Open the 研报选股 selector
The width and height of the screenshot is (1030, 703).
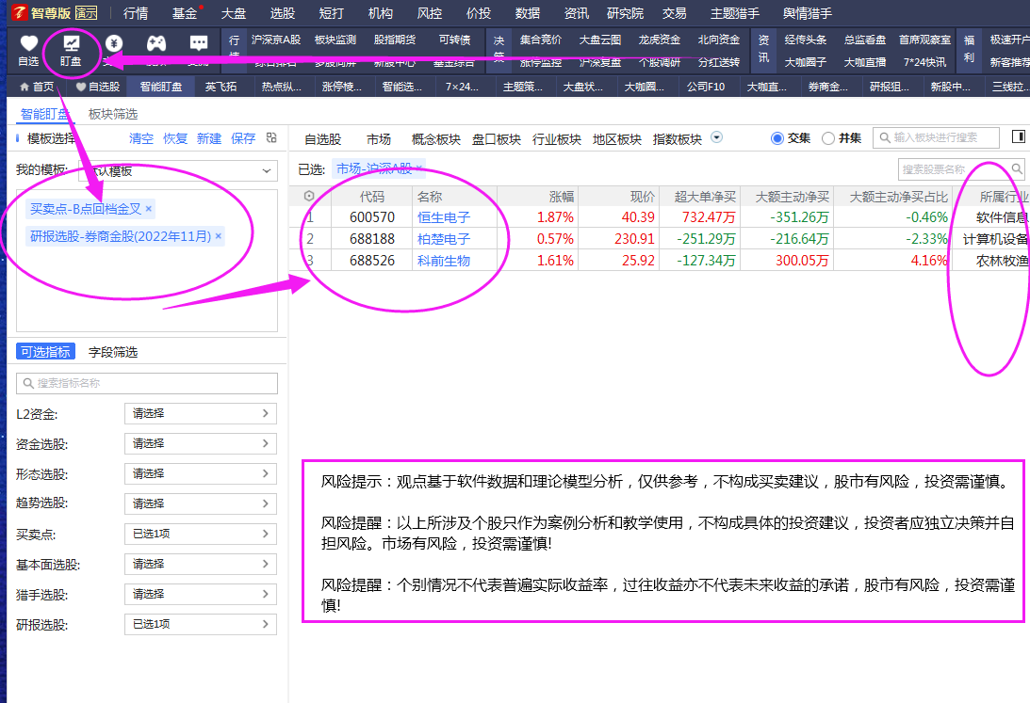201,624
